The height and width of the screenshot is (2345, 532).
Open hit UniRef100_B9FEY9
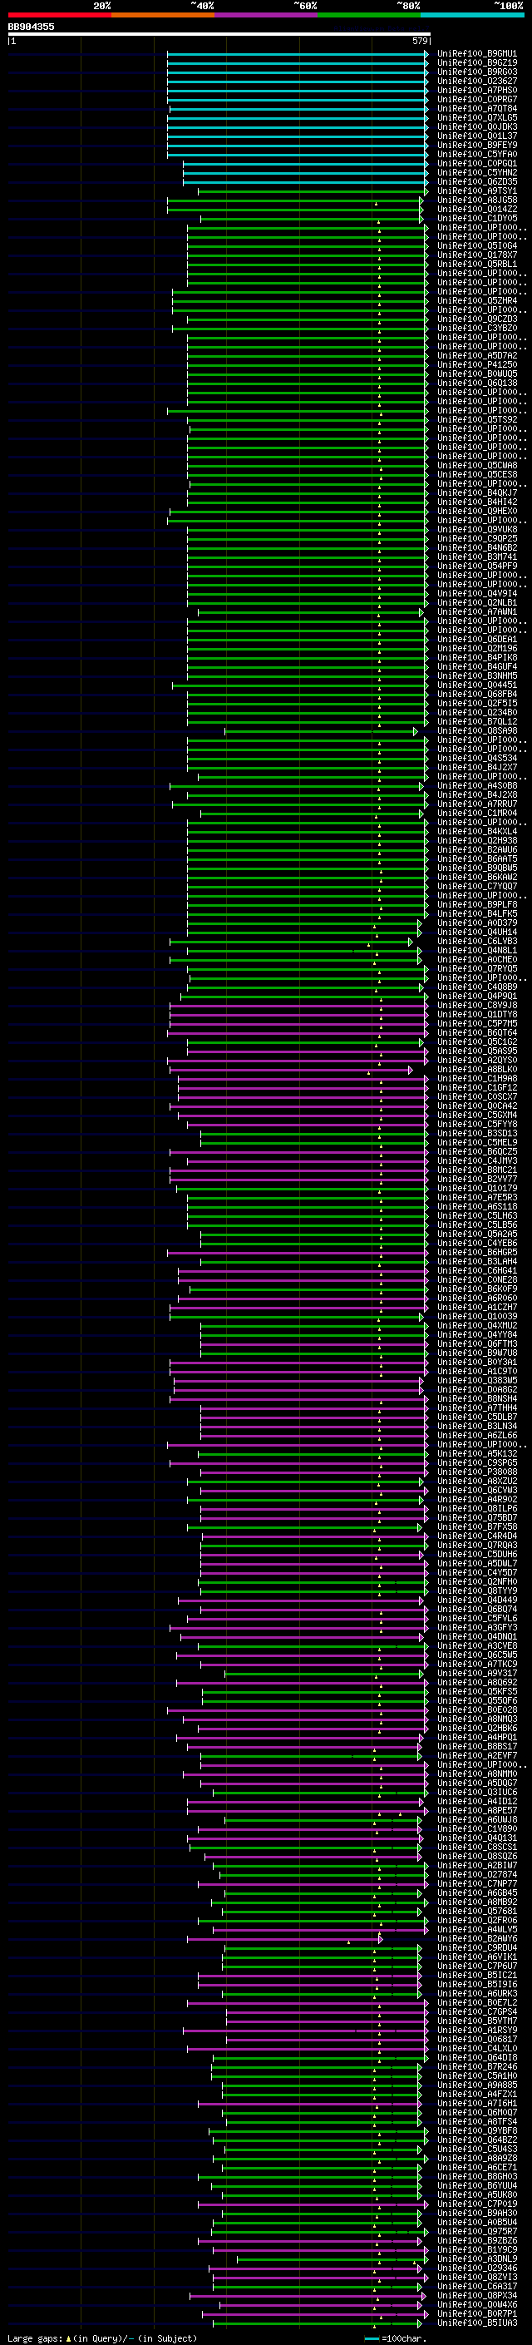point(476,145)
